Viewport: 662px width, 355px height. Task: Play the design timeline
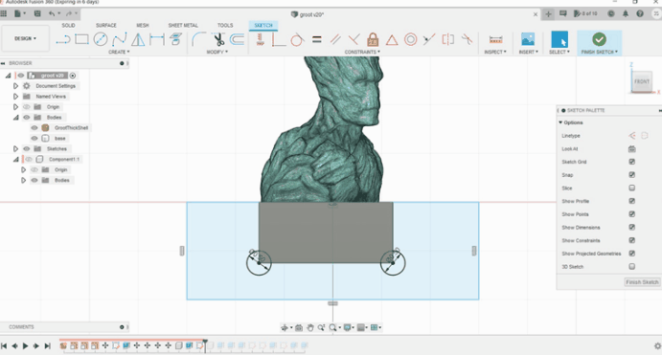click(x=25, y=345)
